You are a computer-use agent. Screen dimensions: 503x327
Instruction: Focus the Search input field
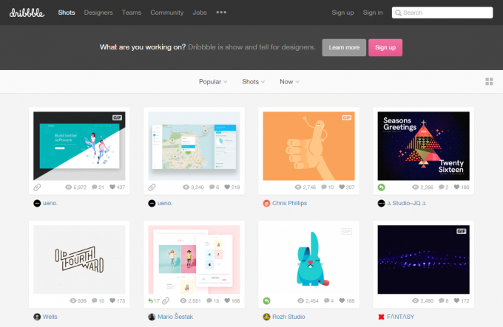(442, 13)
